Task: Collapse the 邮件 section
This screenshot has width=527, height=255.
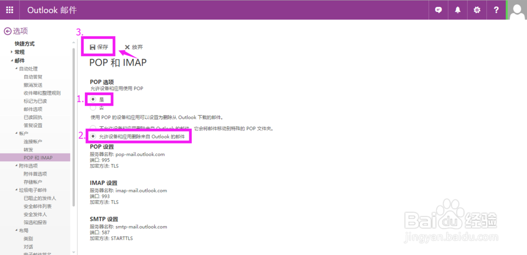Action: pos(12,60)
